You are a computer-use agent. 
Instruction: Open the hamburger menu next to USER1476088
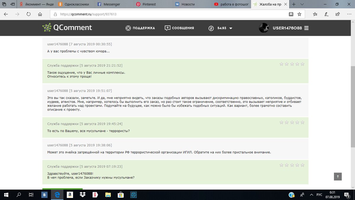point(306,28)
